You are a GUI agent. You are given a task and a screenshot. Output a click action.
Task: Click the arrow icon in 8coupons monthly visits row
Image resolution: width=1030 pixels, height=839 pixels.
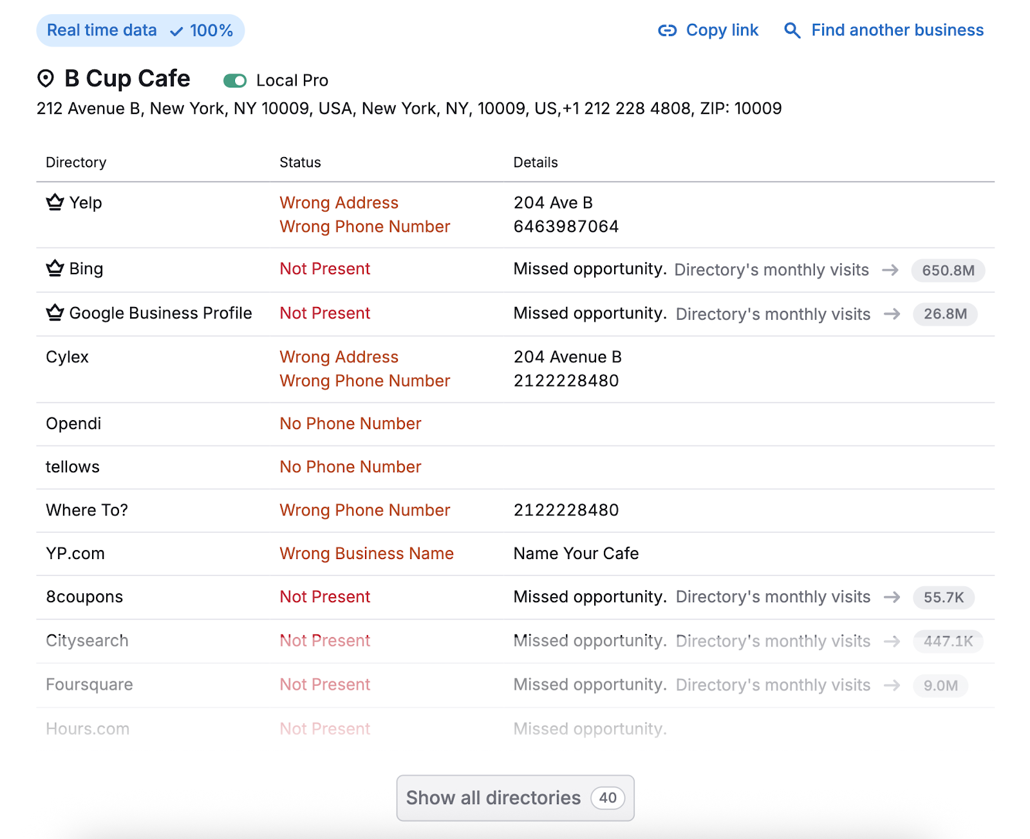click(x=892, y=597)
